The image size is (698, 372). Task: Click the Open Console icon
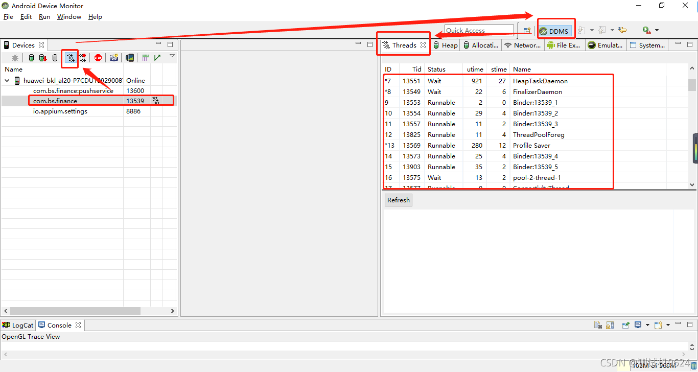coord(658,325)
